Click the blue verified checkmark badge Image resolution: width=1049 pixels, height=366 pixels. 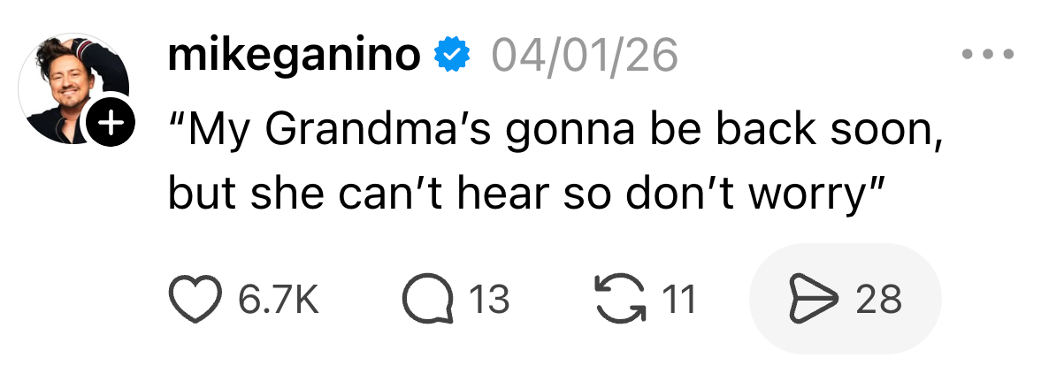click(x=452, y=57)
